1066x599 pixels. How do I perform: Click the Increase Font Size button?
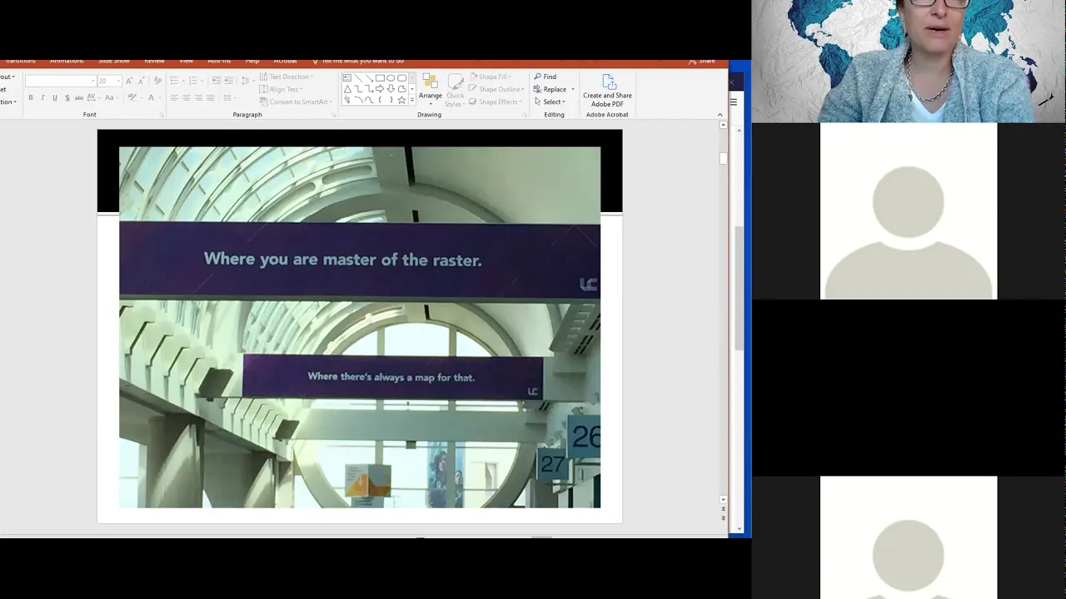tap(131, 81)
